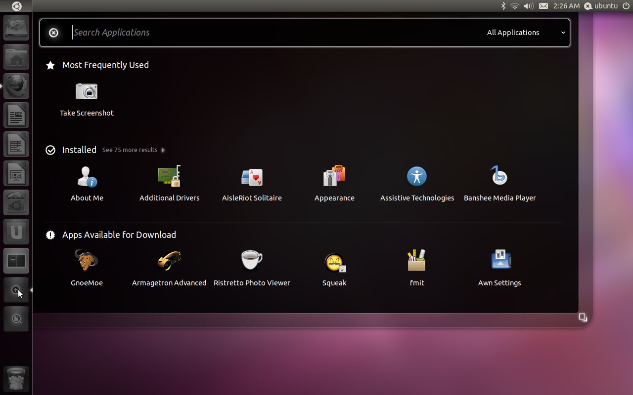Select Awn Settings for download
633x395 pixels.
(499, 269)
